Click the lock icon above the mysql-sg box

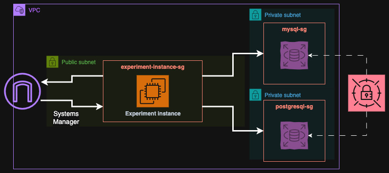(x=255, y=15)
